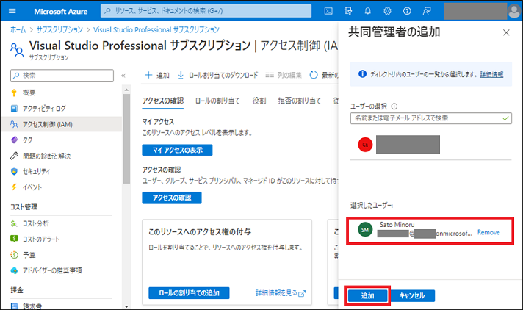Remove Sato Minoru from selected users
The width and height of the screenshot is (523, 310).
pyautogui.click(x=488, y=232)
